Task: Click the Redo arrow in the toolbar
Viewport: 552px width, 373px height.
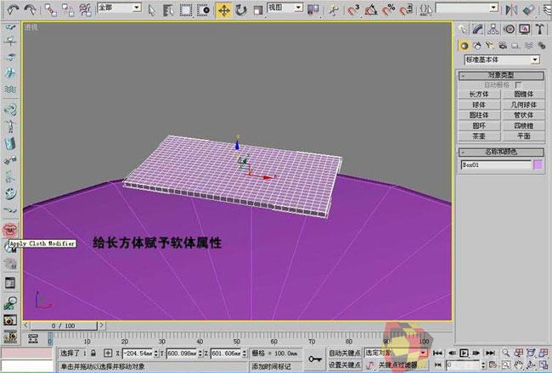Action: pos(30,9)
